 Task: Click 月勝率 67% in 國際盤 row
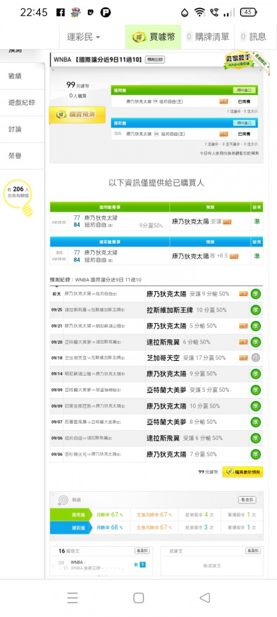click(x=110, y=515)
